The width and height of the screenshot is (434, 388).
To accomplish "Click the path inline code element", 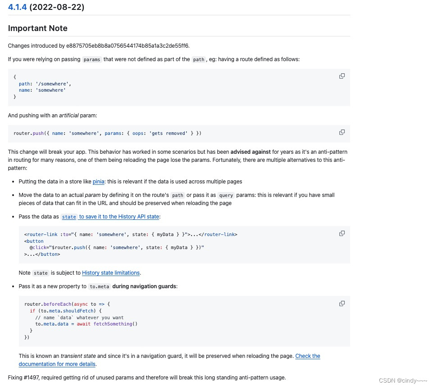I will click(198, 59).
